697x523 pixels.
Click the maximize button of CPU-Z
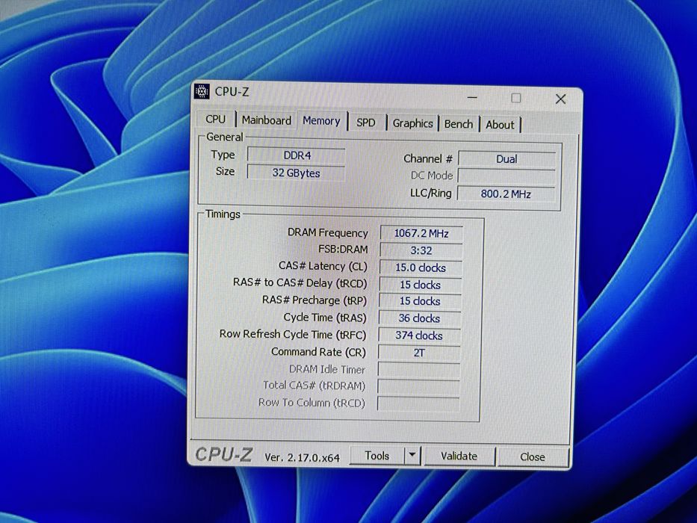tap(515, 98)
